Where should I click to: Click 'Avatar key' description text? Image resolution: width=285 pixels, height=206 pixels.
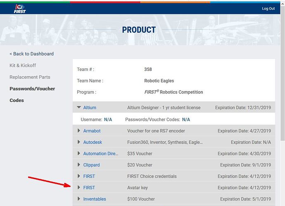(x=138, y=188)
